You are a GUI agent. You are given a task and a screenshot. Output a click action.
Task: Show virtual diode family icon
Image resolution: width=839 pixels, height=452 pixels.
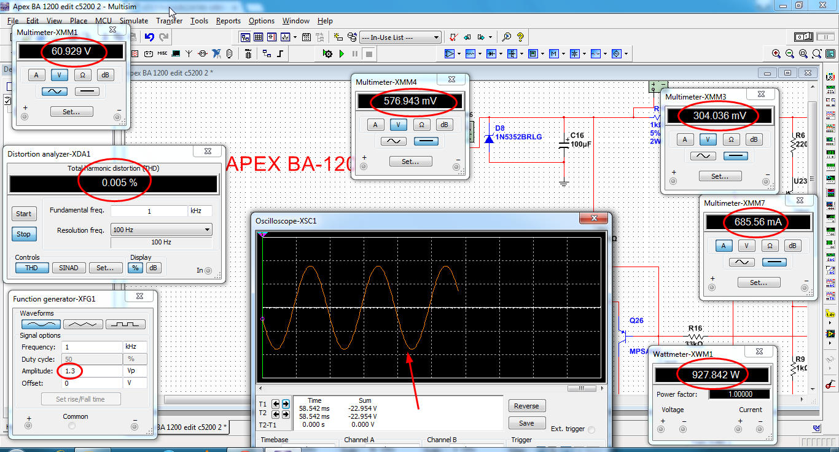[x=491, y=53]
